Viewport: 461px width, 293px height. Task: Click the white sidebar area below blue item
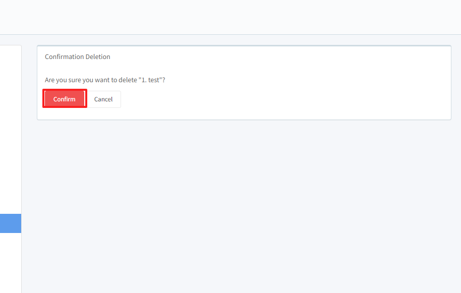pyautogui.click(x=10, y=262)
